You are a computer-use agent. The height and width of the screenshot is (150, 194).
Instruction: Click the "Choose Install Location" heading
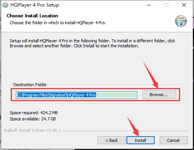32,16
